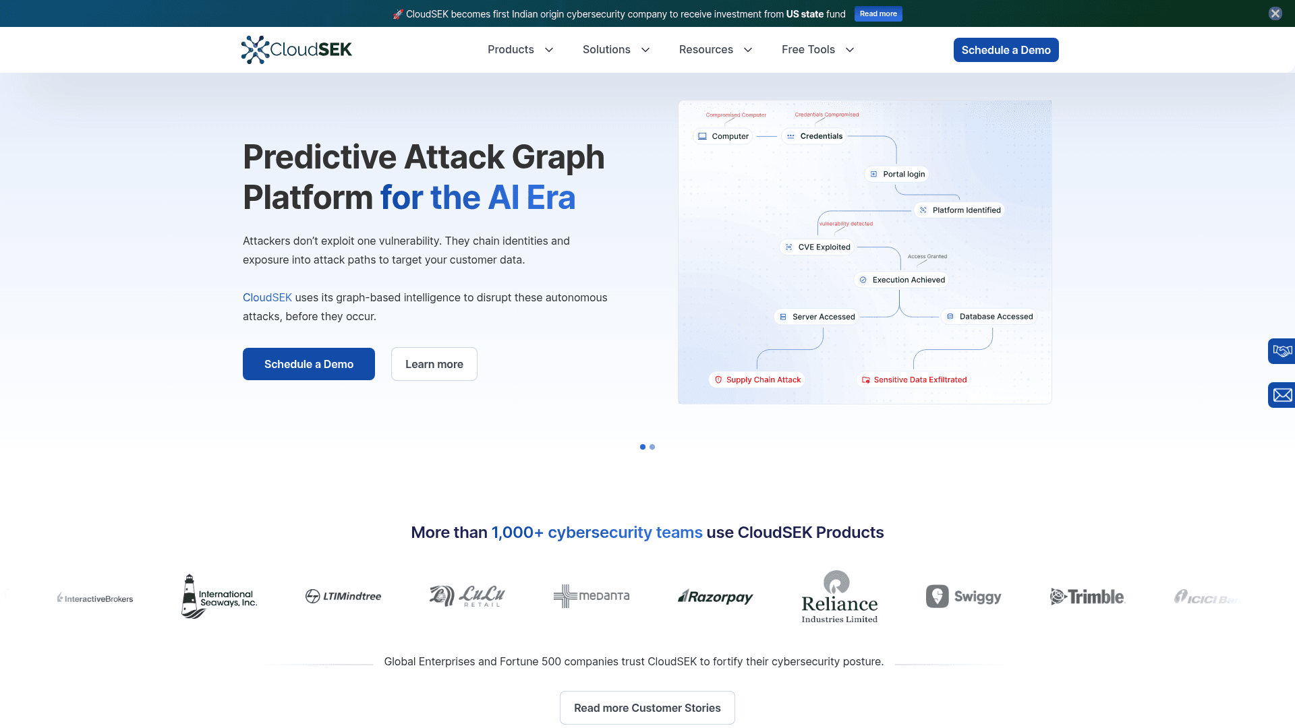Click Read more Customer Stories button
The height and width of the screenshot is (728, 1295).
pyautogui.click(x=647, y=708)
